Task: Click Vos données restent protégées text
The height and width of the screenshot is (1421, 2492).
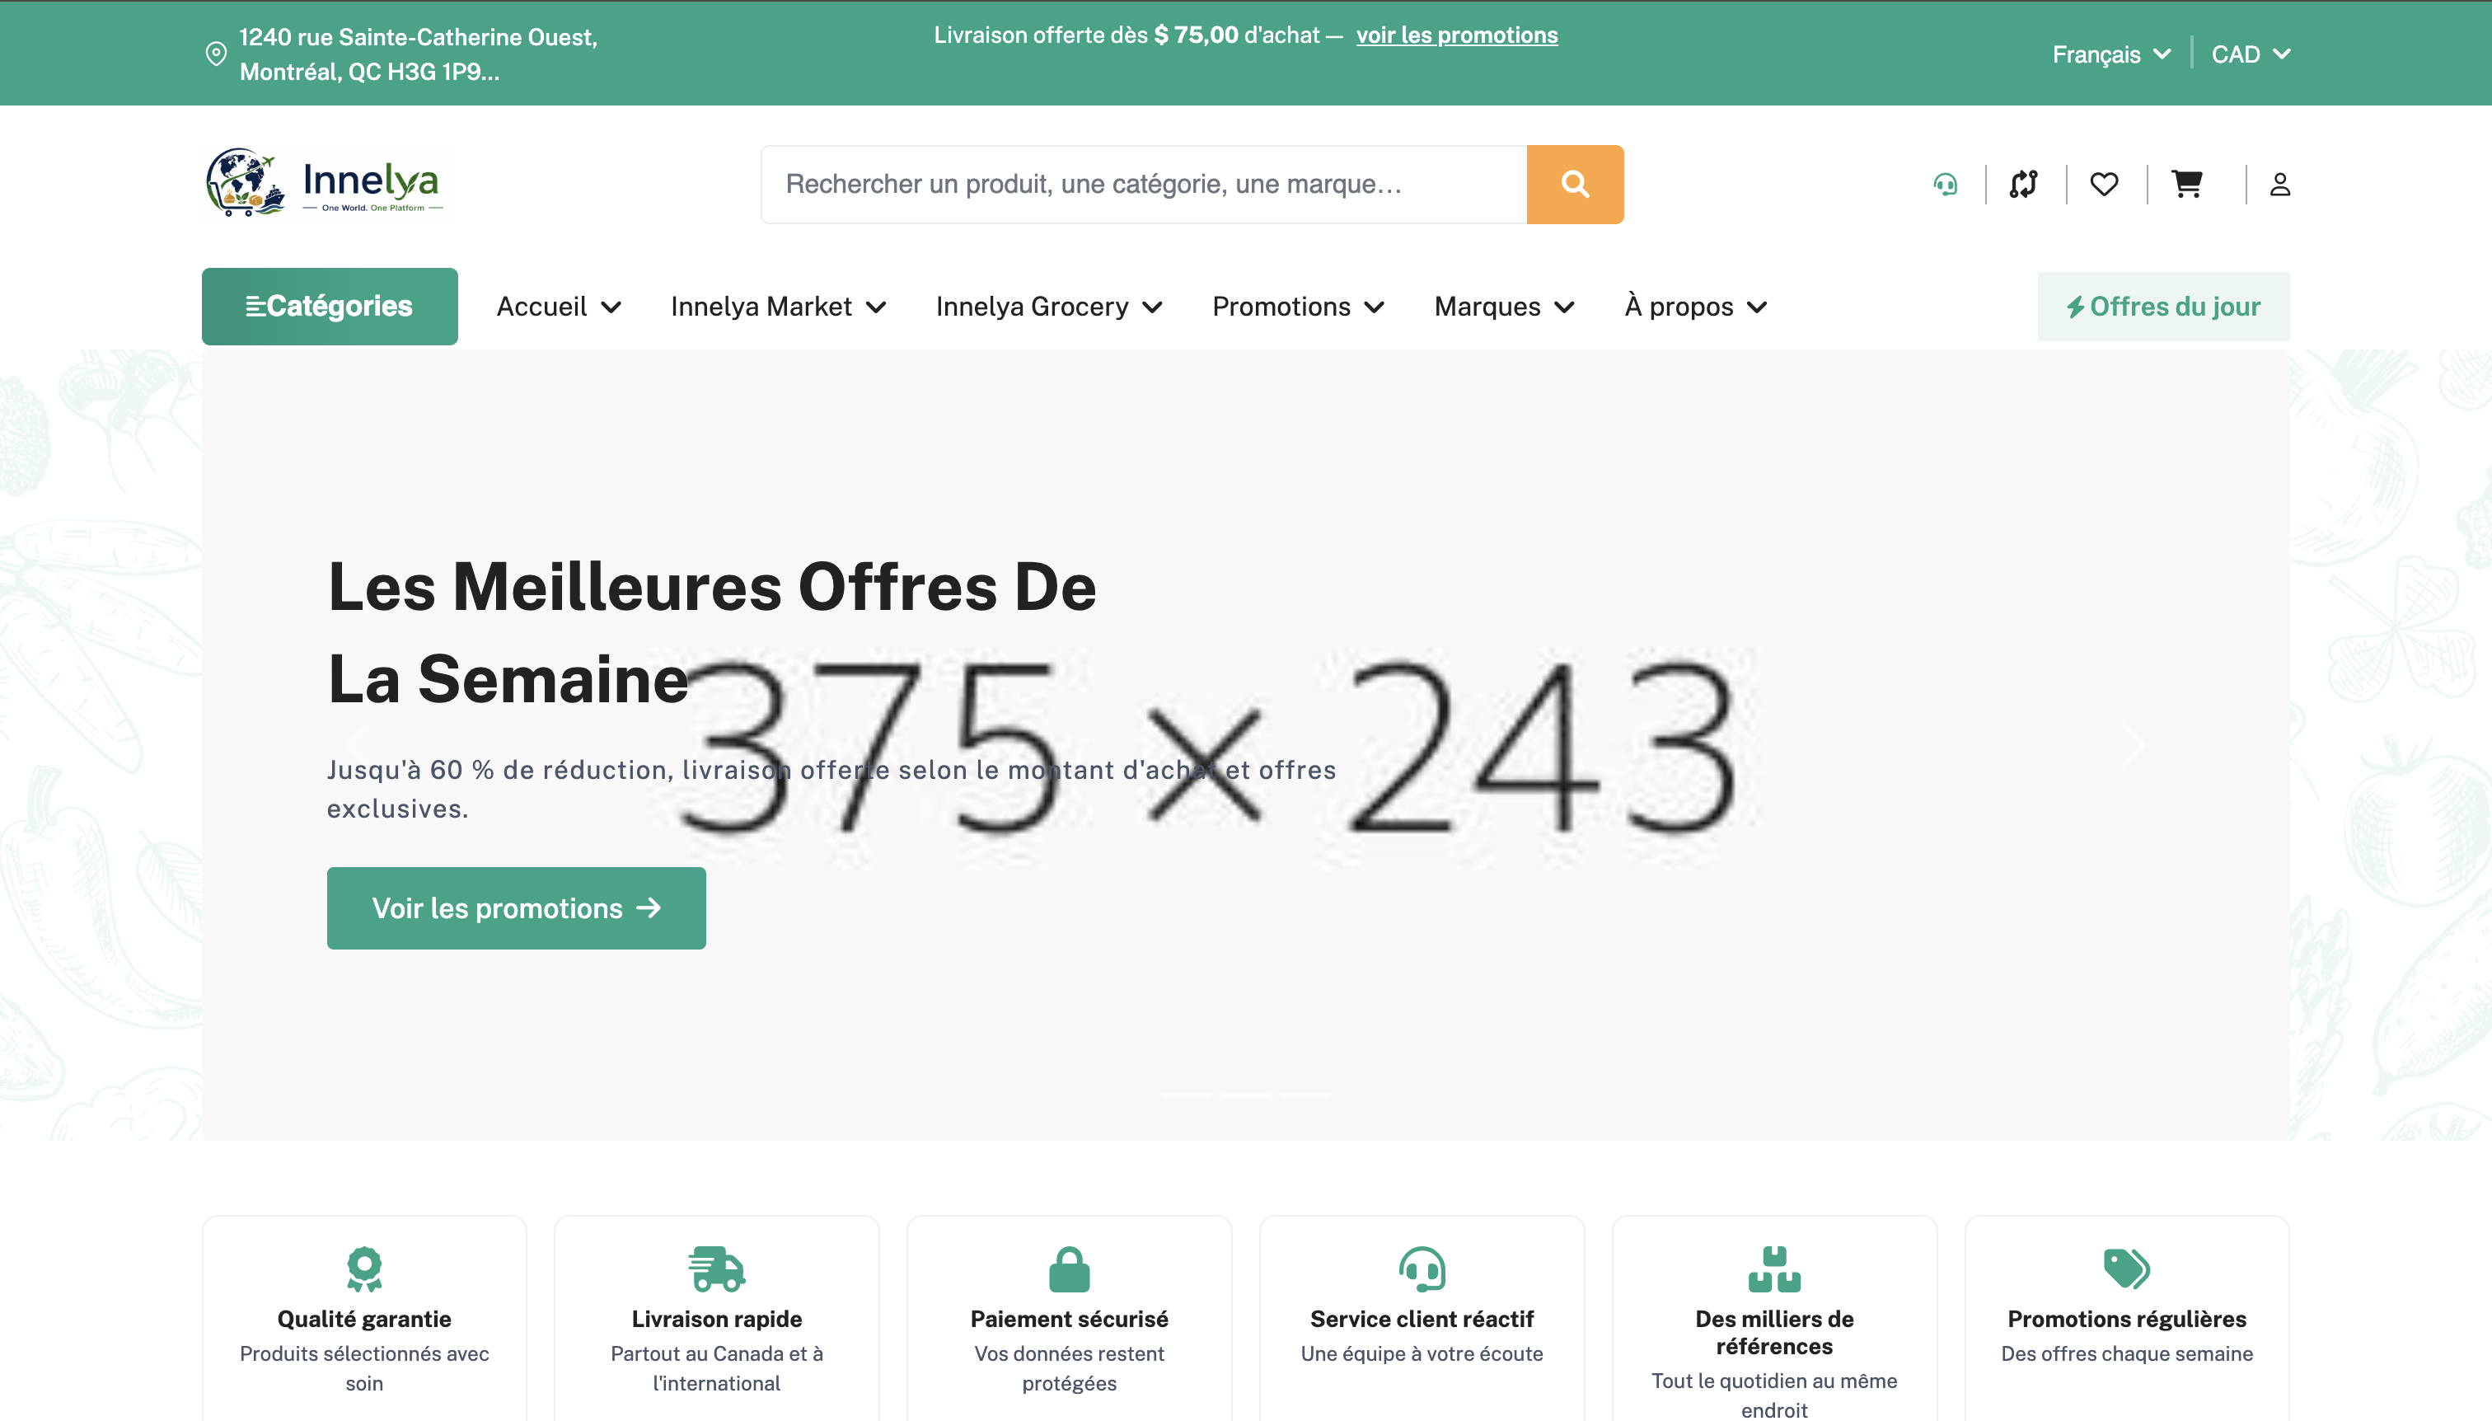Action: coord(1070,1367)
